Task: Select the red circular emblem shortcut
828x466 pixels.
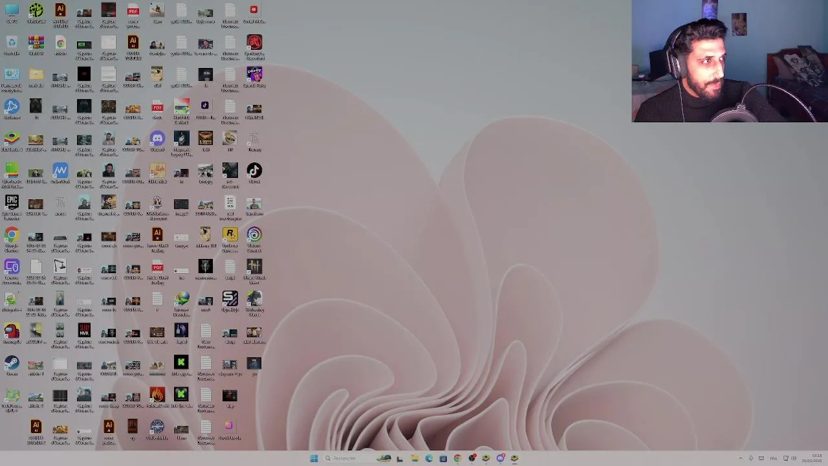Action: (254, 43)
